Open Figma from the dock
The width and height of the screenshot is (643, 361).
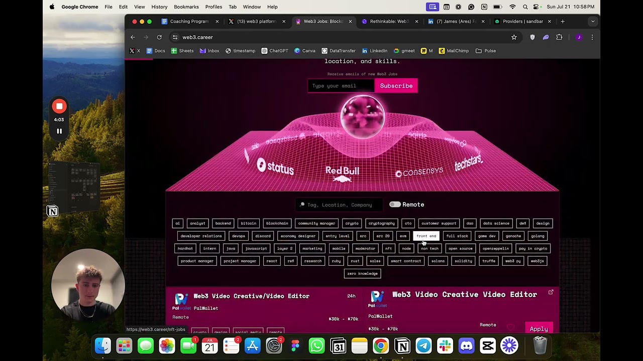[295, 346]
